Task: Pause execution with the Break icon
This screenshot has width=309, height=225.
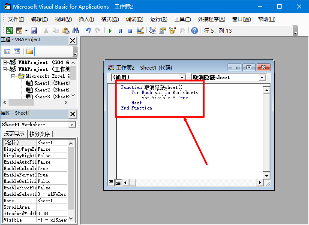Action: click(x=120, y=30)
